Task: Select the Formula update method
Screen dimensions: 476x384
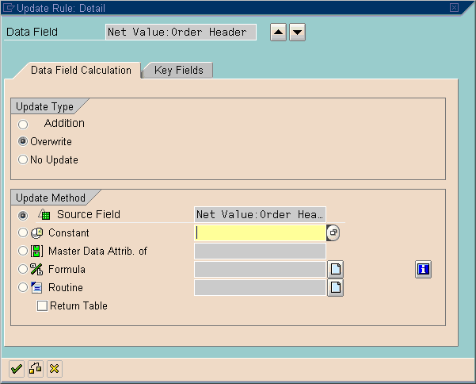Action: [x=23, y=270]
